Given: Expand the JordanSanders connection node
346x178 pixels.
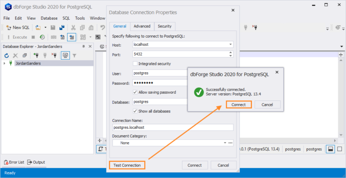Looking at the screenshot, I should (x=4, y=63).
